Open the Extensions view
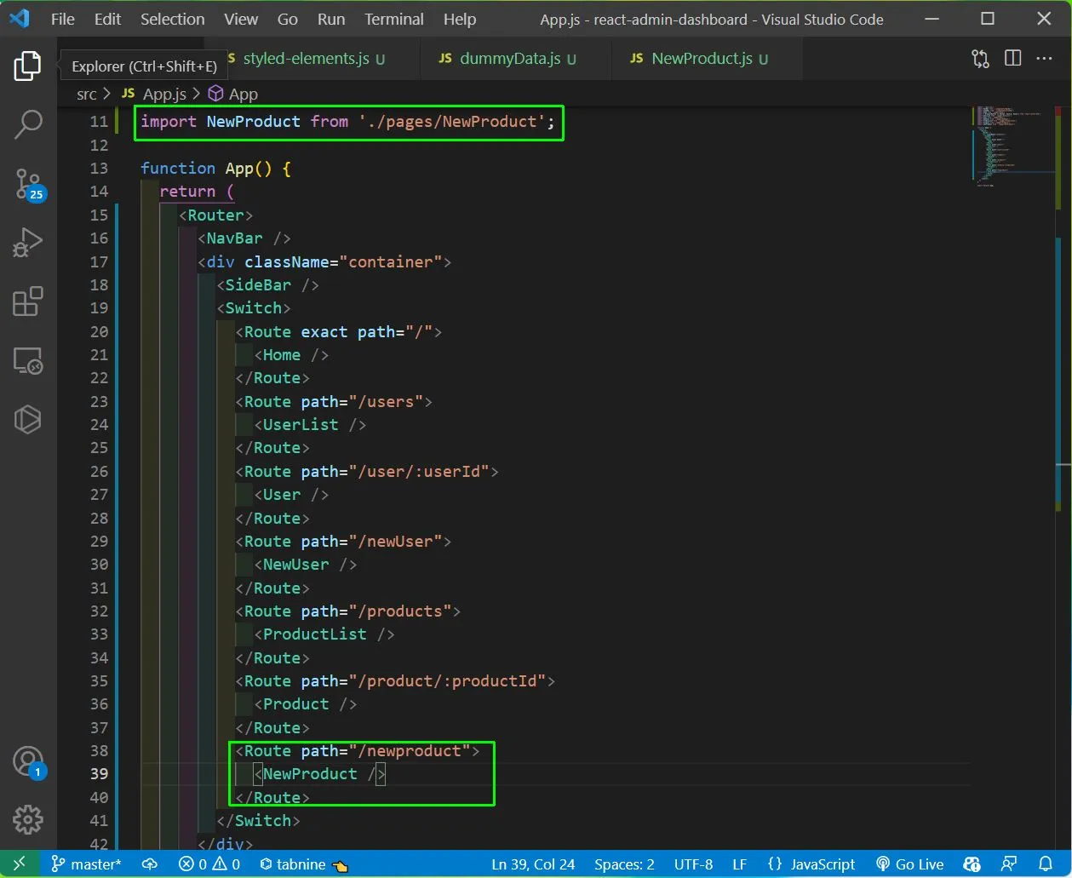The image size is (1072, 878). tap(28, 301)
